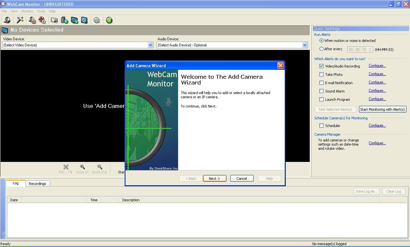Click Next in the Add Camera Wizard
Screen dimensions: 410x247
(214, 178)
